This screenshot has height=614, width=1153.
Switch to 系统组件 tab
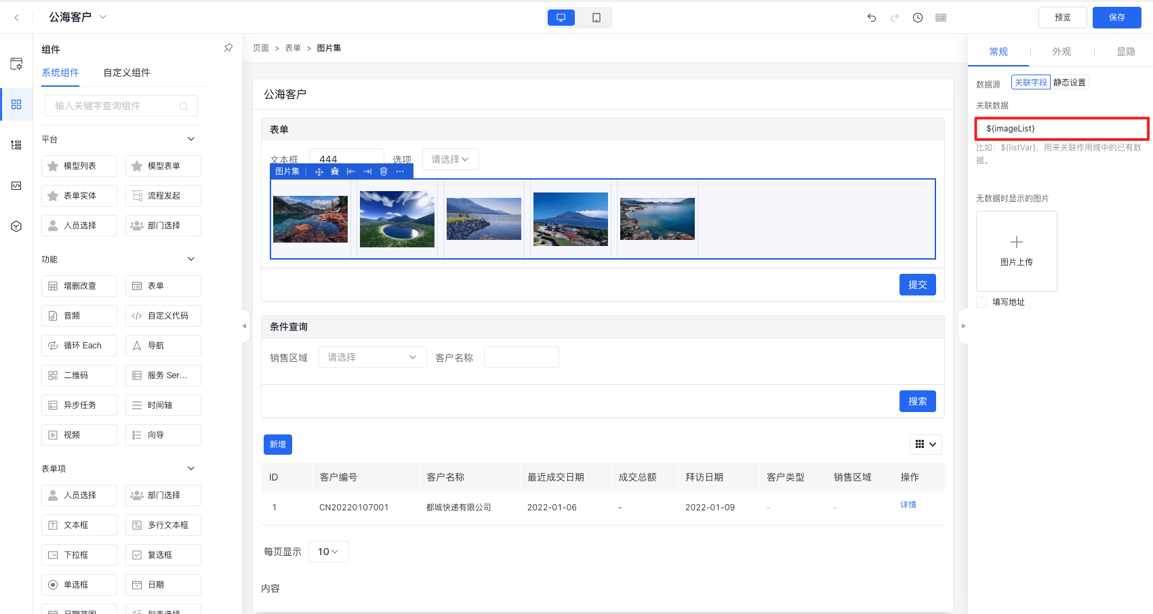coord(60,73)
